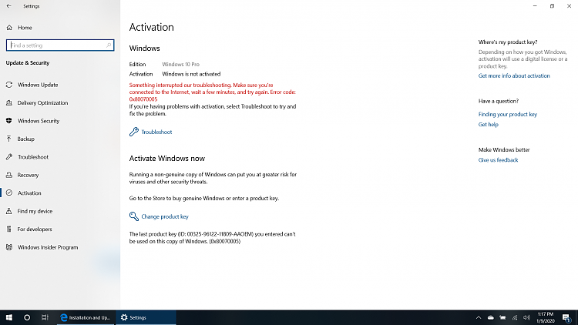Focus the Find a setting box
578x325 pixels.
tap(60, 45)
